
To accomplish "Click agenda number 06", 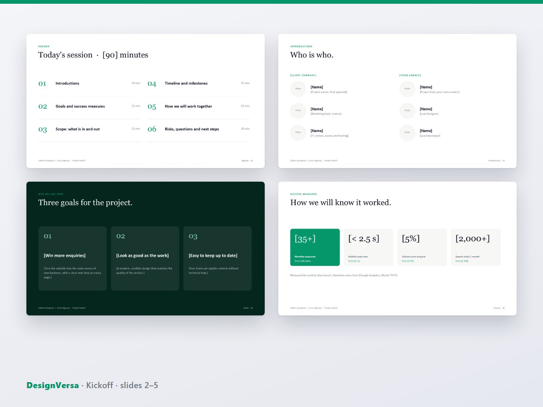I will pyautogui.click(x=152, y=129).
